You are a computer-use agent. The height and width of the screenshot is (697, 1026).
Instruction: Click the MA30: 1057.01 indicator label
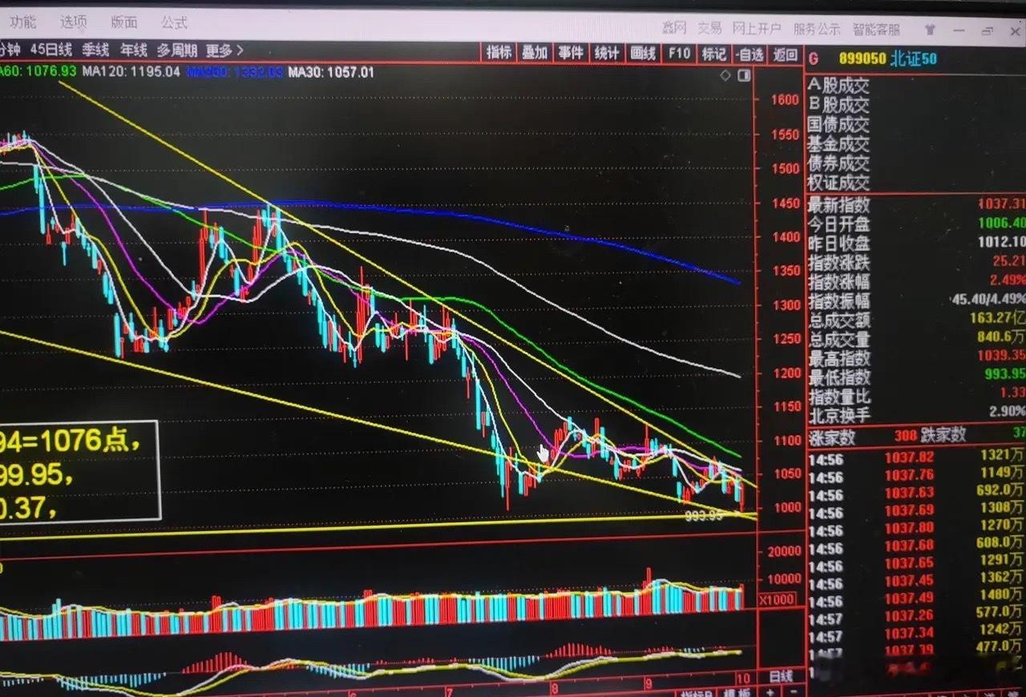click(x=331, y=72)
